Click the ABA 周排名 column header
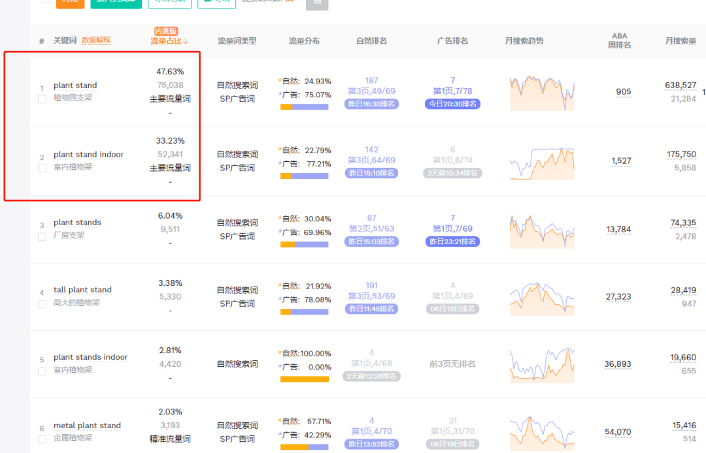Image resolution: width=706 pixels, height=453 pixels. 619,40
